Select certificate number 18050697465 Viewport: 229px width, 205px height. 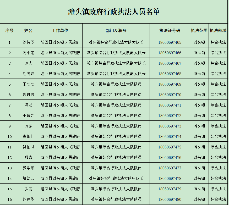click(x=170, y=42)
